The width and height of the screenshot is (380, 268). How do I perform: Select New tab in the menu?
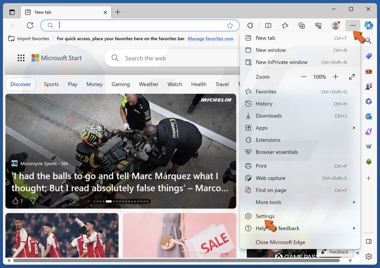300,38
